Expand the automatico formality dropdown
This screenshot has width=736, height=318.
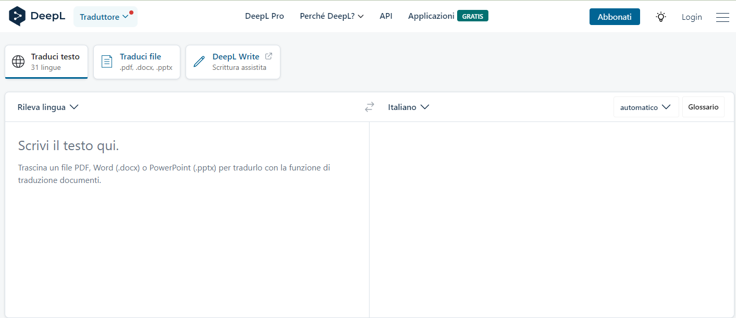(x=645, y=107)
